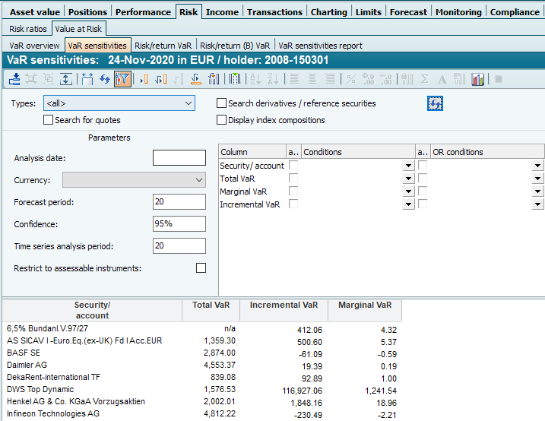Open the VaR overview tab
The image size is (545, 421).
[34, 46]
